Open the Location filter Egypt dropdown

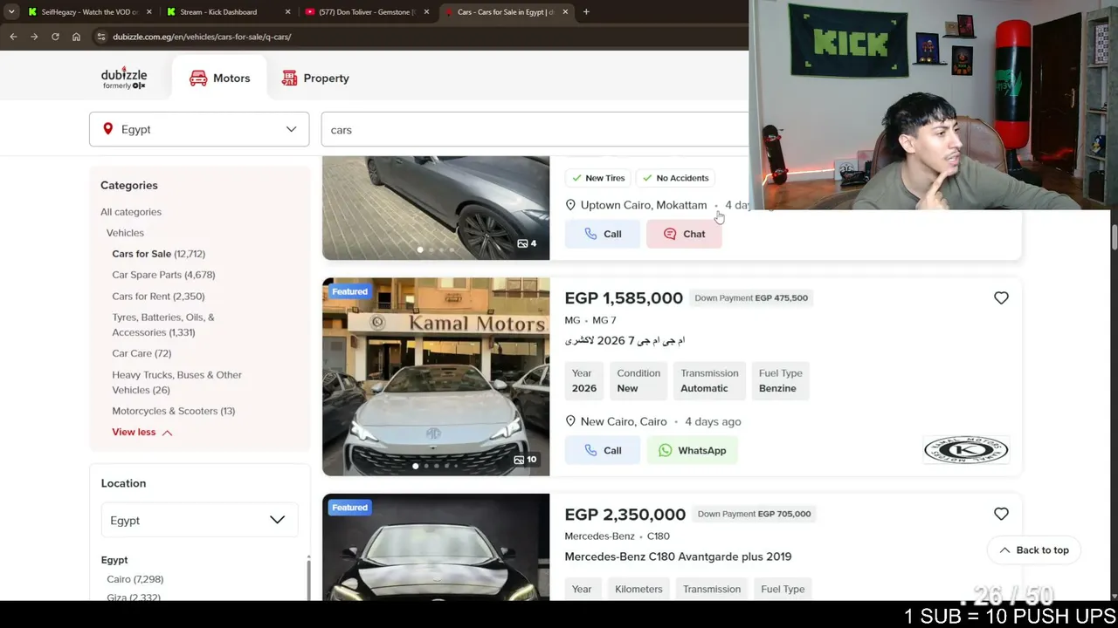[199, 521]
